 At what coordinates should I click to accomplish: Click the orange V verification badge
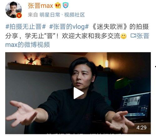point(19,16)
